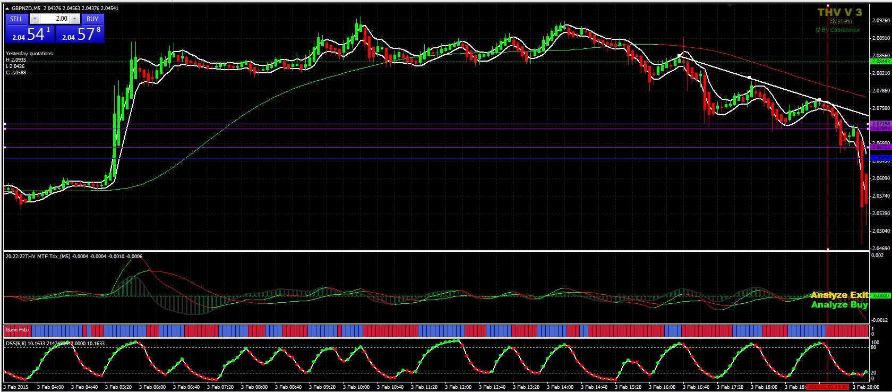The width and height of the screenshot is (892, 392).
Task: Click the THV MTF Trix indicator label
Action: [x=74, y=257]
